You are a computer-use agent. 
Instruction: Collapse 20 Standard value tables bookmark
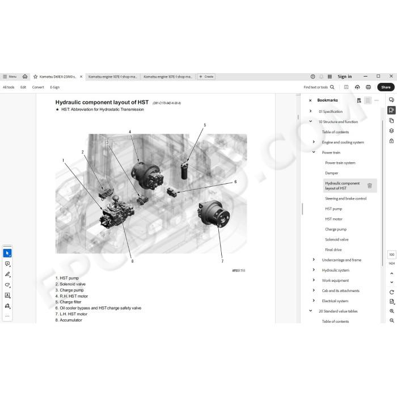pos(310,311)
